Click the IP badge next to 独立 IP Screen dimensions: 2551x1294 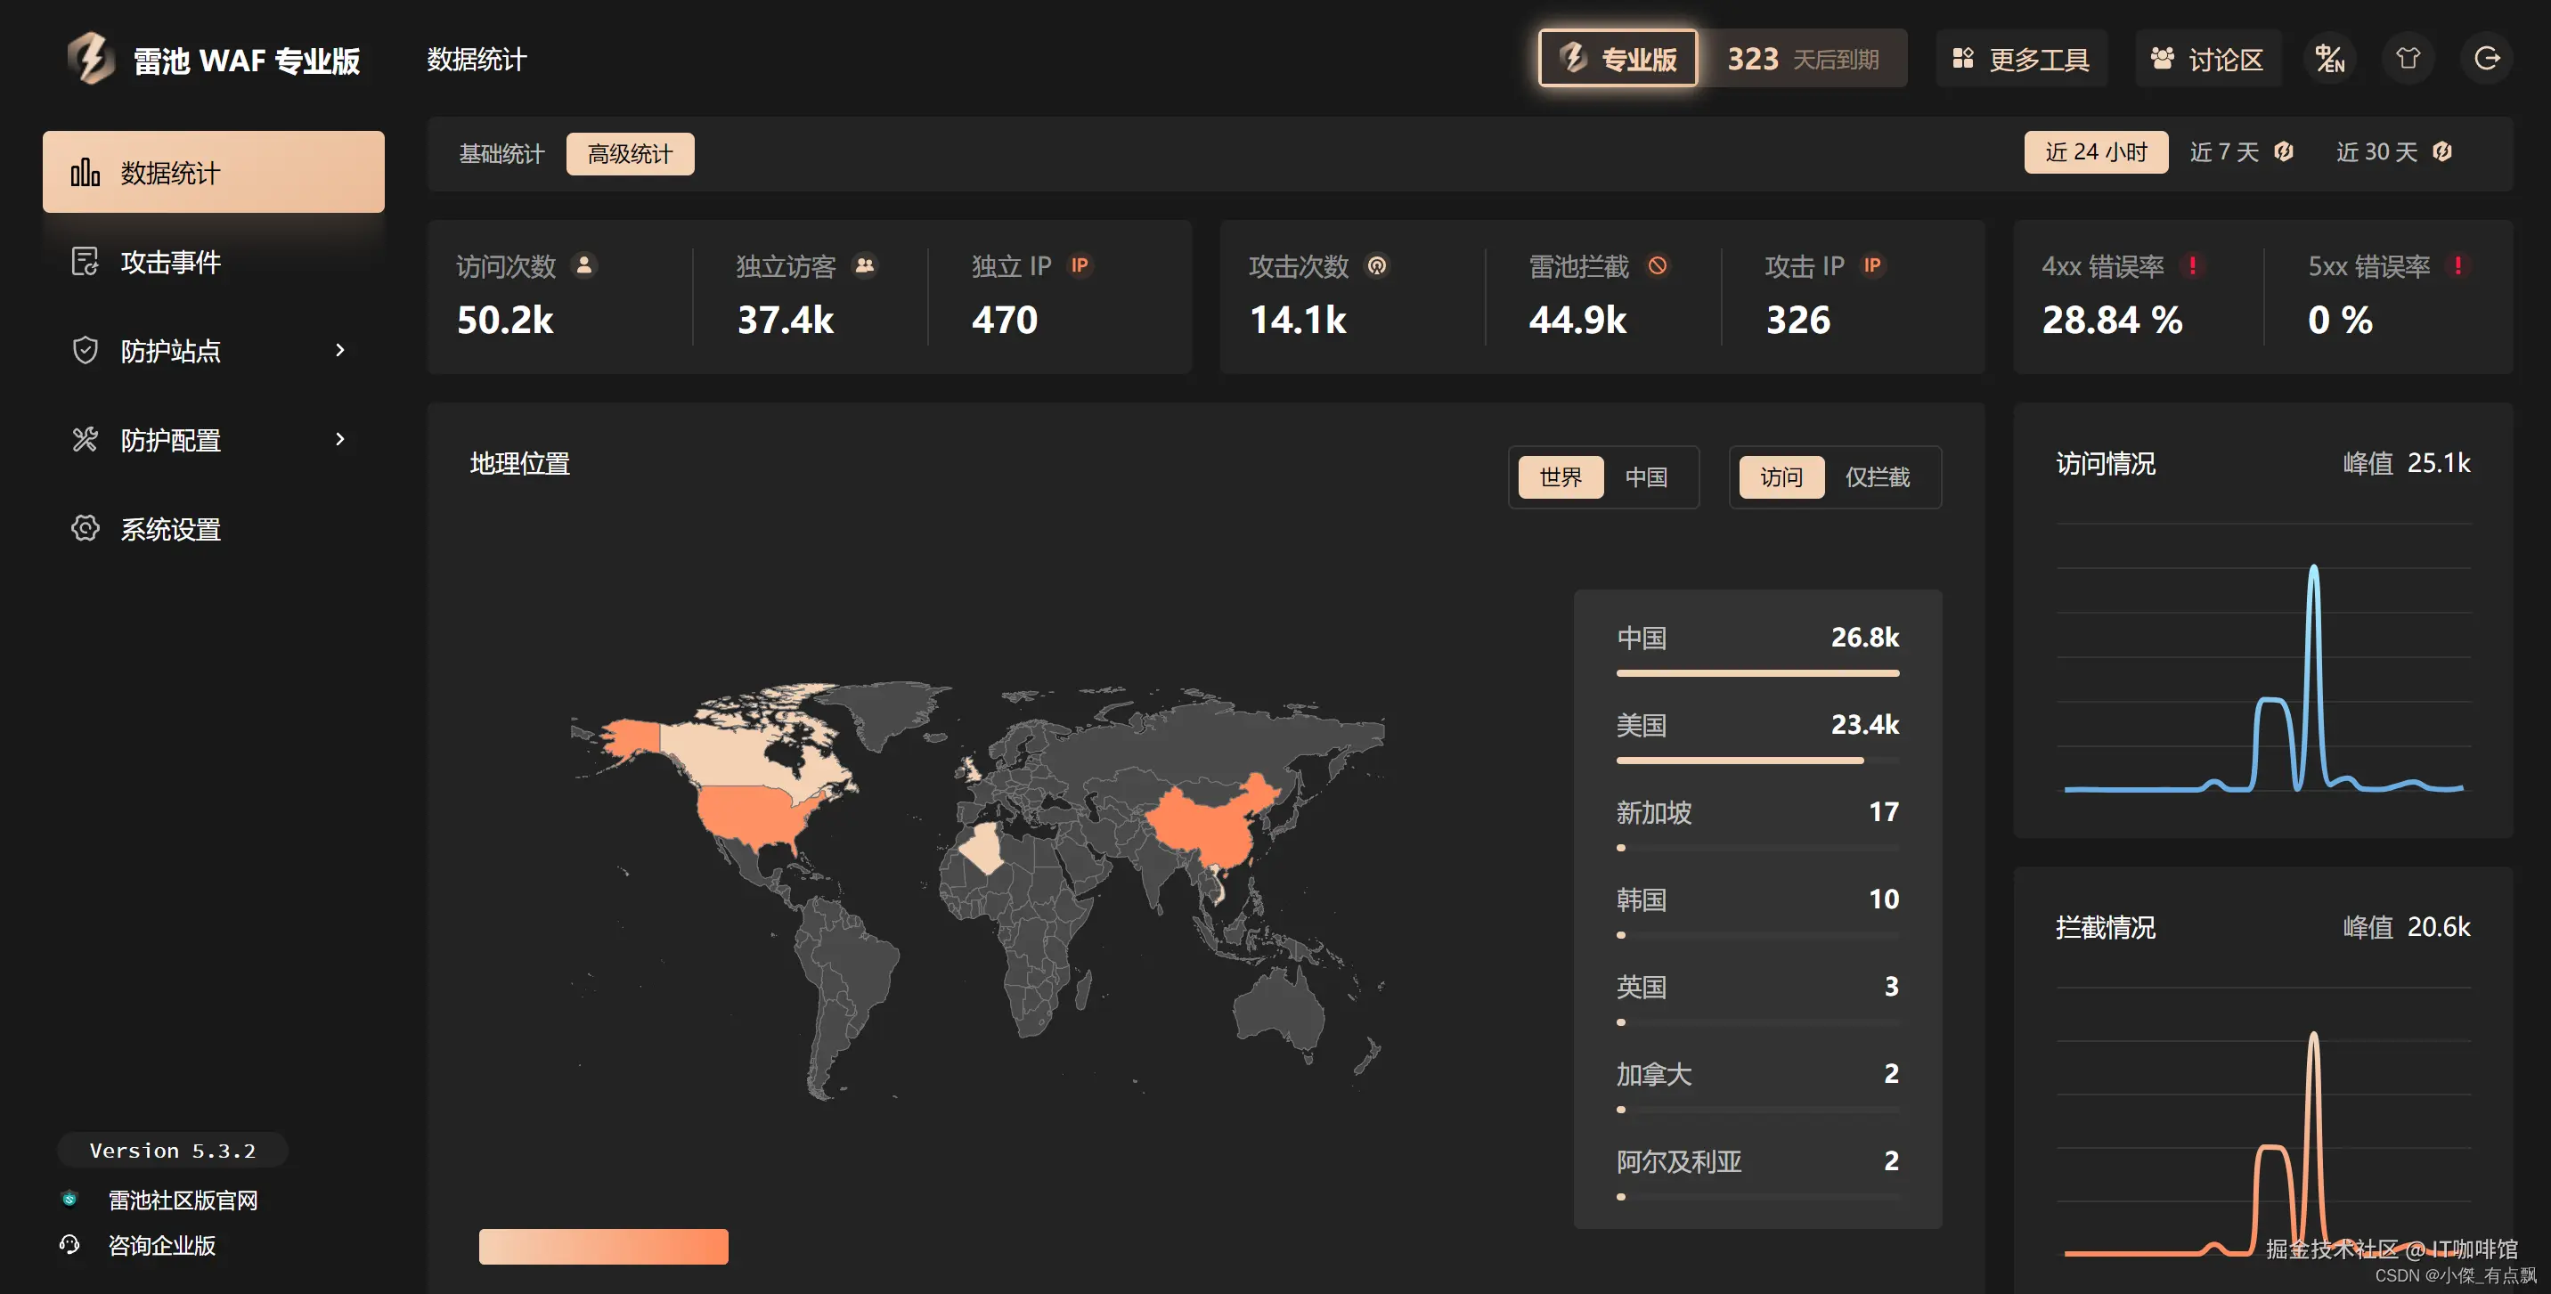1079,265
